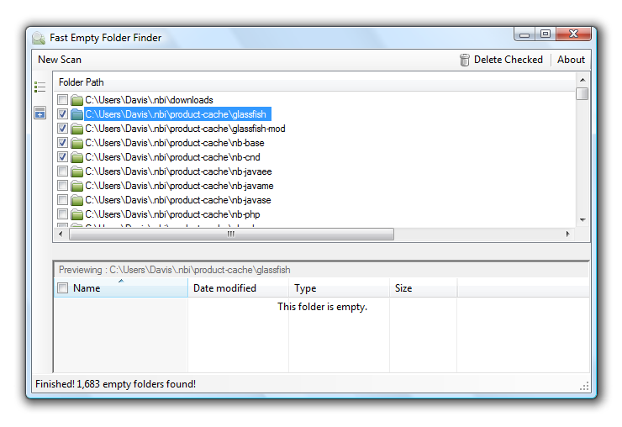The image size is (622, 427).
Task: Click the 'This folder is empty.' message
Action: pos(322,307)
